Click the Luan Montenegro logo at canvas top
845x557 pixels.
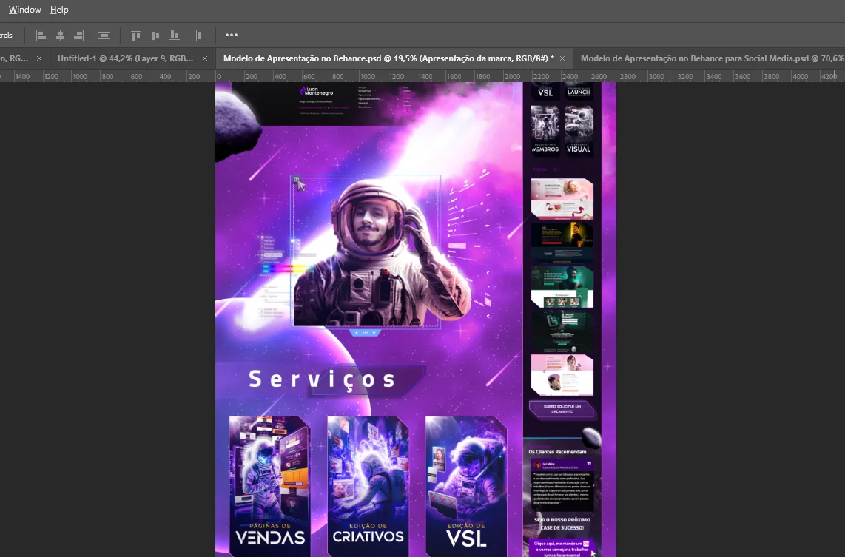click(317, 92)
